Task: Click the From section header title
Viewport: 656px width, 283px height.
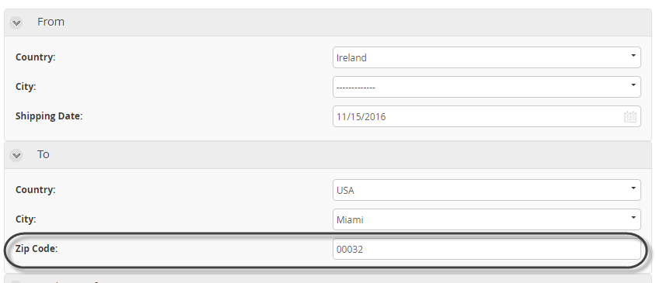Action: pos(51,22)
